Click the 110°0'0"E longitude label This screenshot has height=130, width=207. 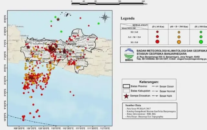pyautogui.click(x=56, y=128)
